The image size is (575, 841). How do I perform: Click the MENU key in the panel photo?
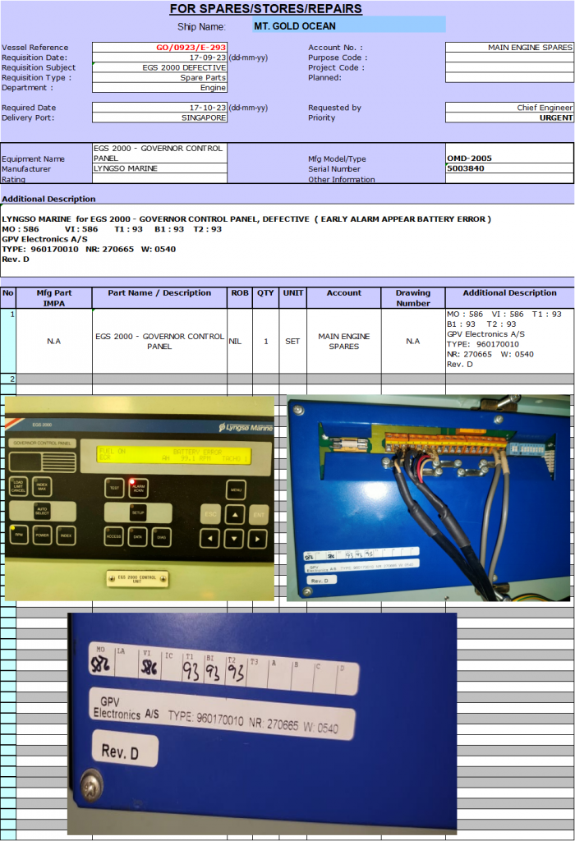point(236,490)
